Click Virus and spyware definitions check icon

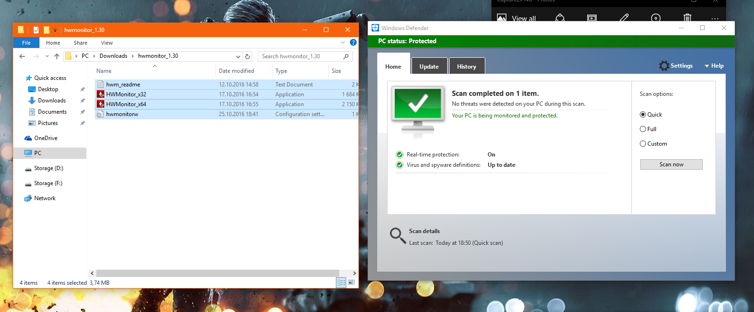399,165
